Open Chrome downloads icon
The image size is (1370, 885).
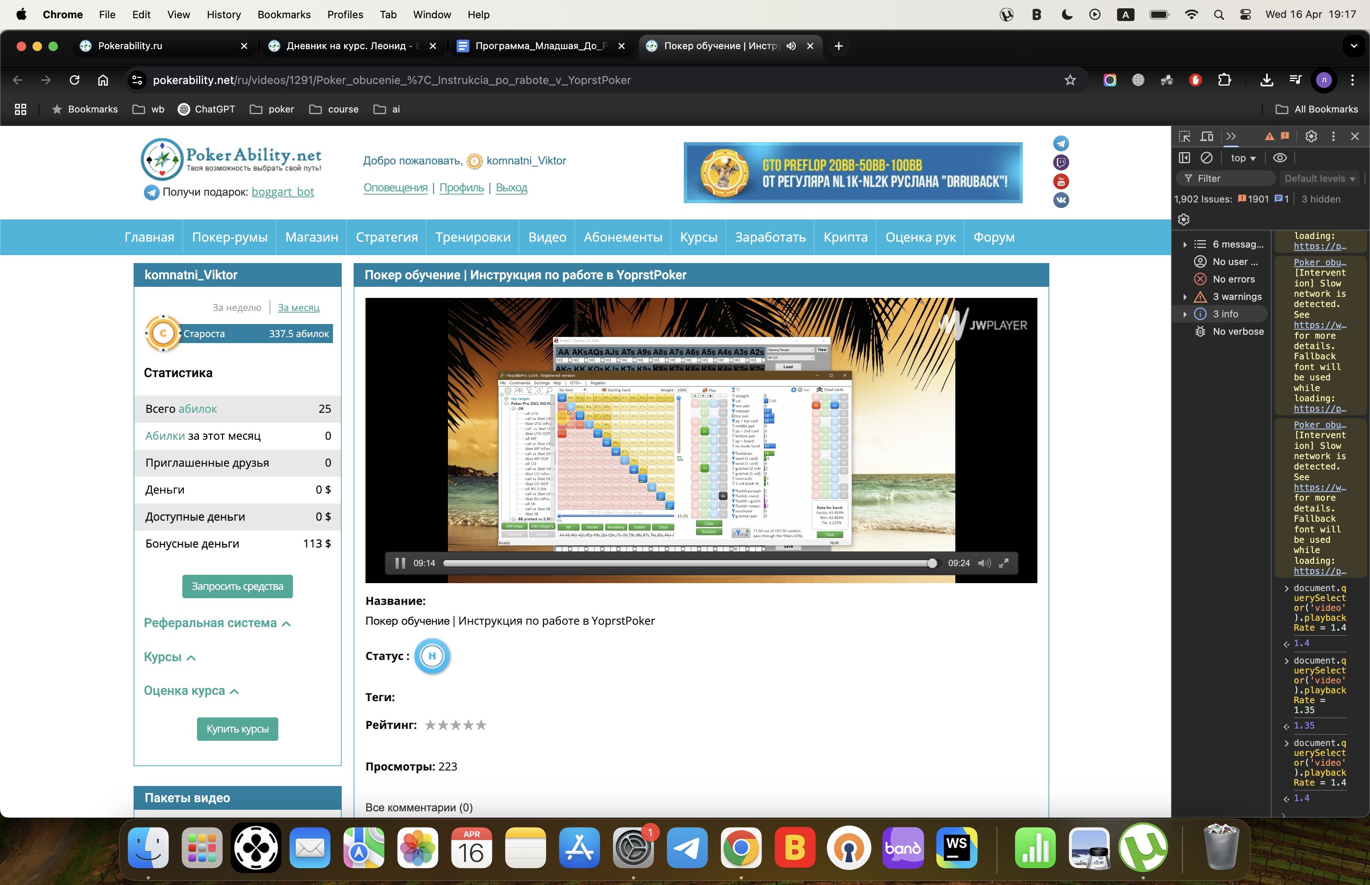[x=1267, y=80]
